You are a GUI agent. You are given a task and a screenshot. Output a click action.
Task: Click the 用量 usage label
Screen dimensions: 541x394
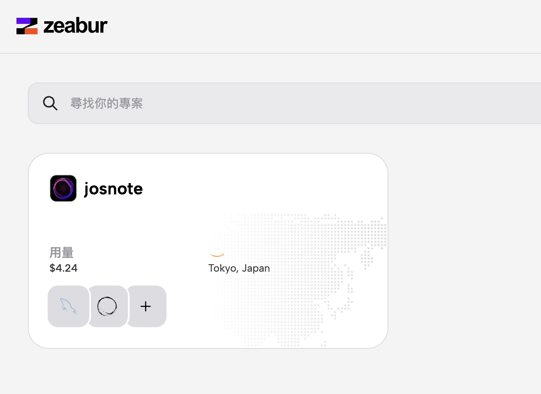tap(62, 253)
